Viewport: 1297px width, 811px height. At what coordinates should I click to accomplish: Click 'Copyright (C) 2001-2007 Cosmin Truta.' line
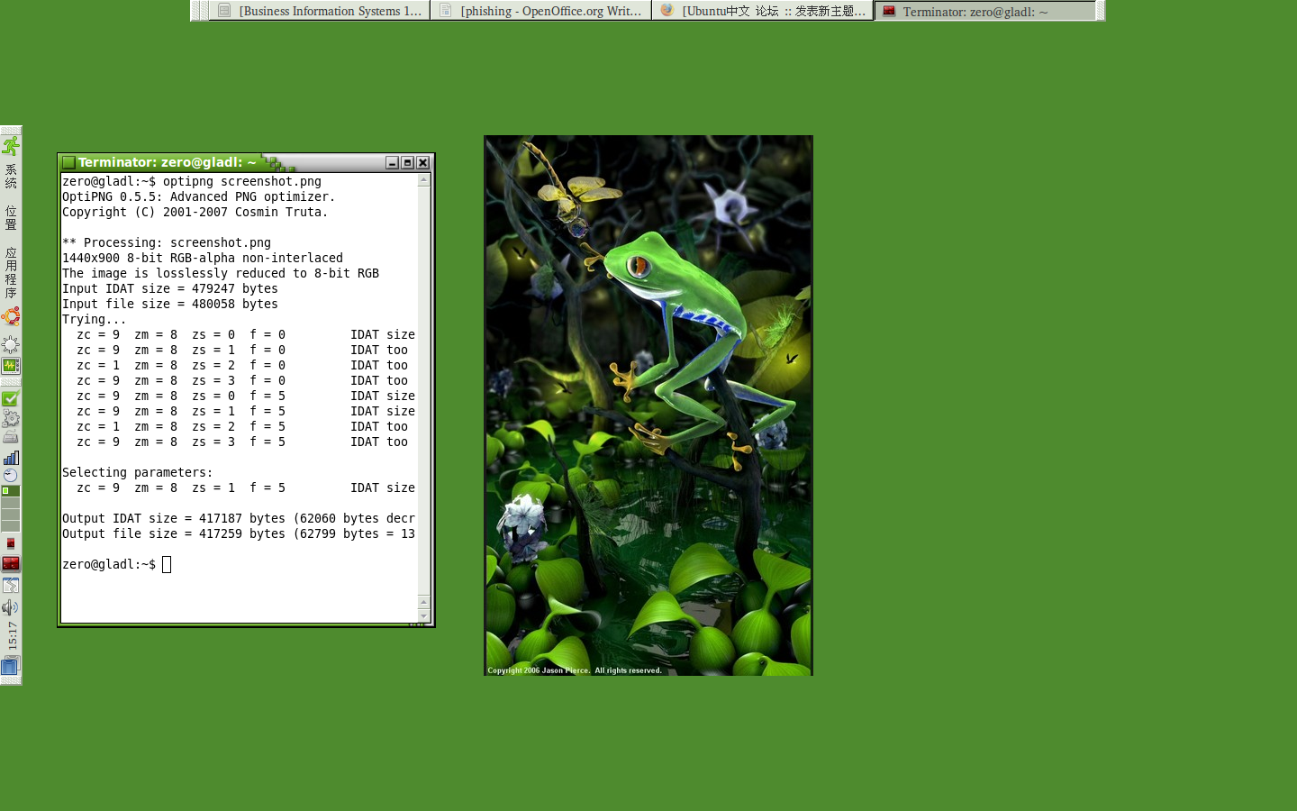pos(195,212)
